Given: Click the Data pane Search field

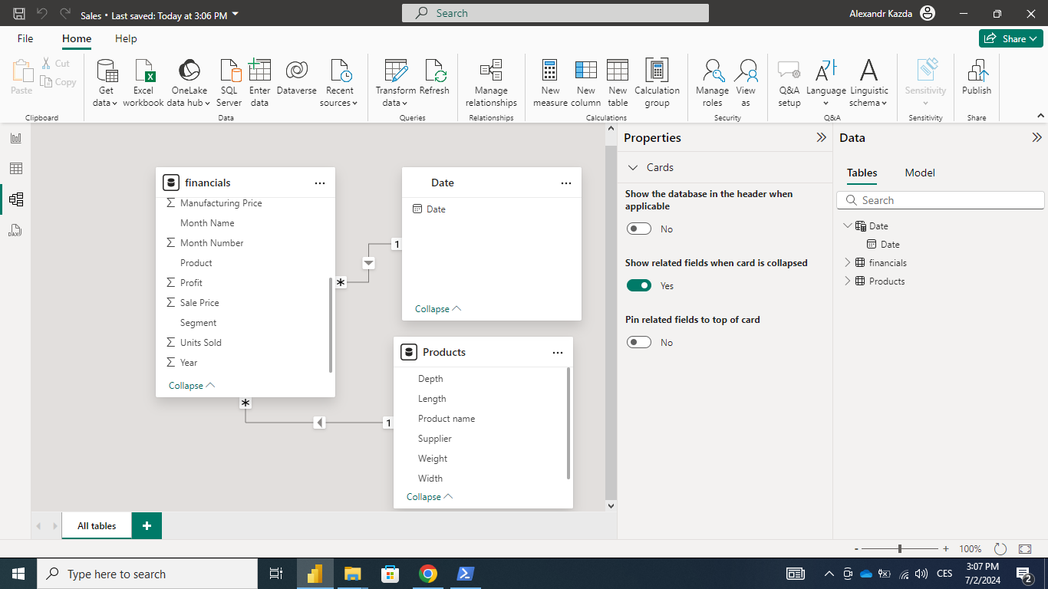Looking at the screenshot, I should 941,200.
